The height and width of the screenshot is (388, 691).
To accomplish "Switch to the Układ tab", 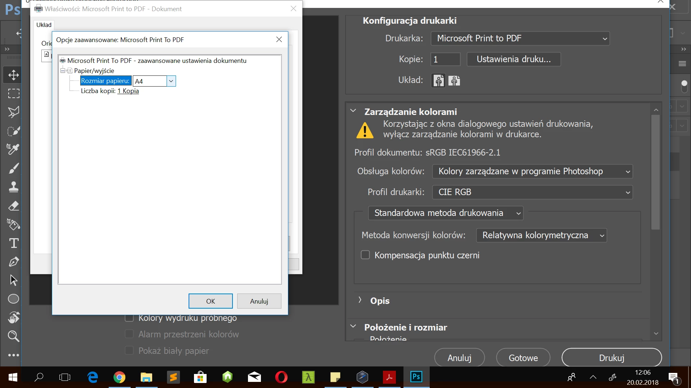I will point(44,25).
